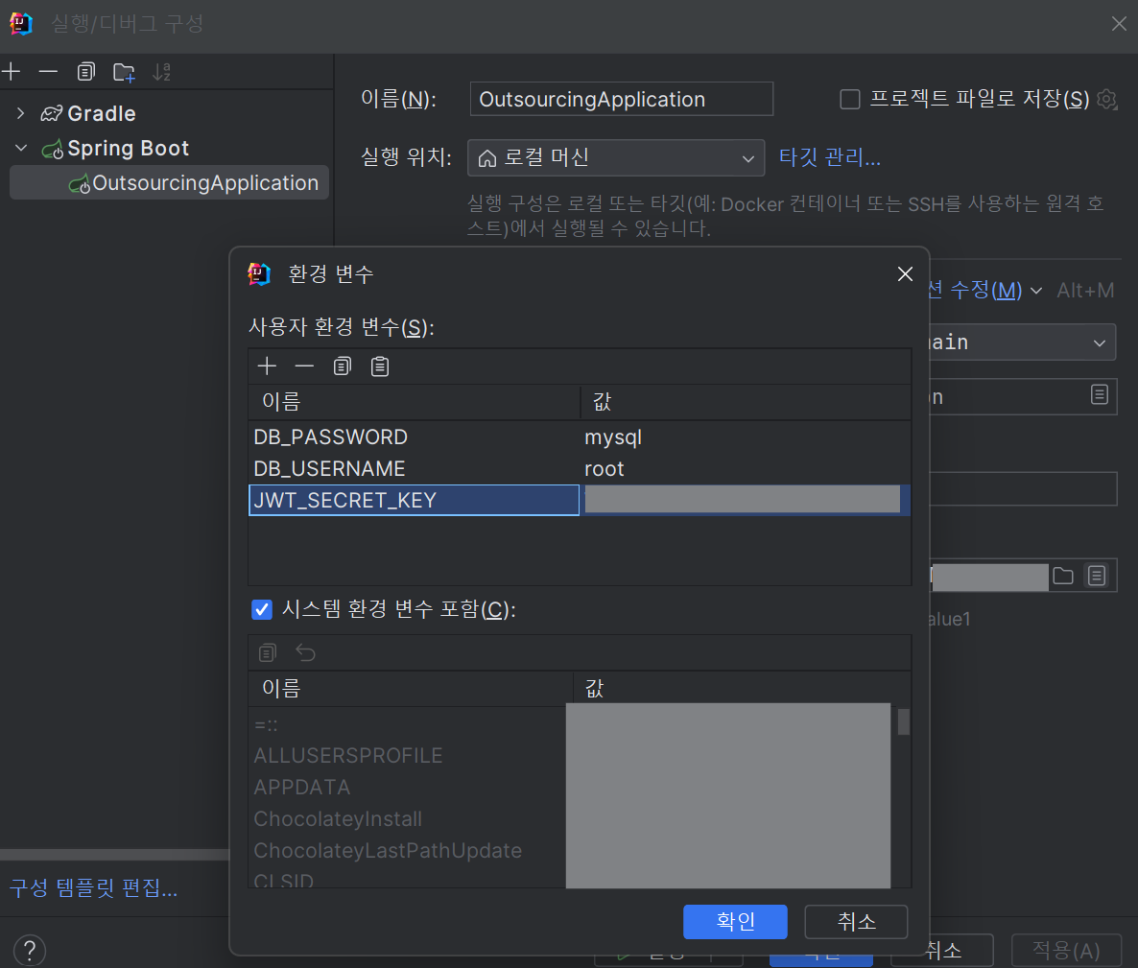Viewport: 1138px width, 968px height.
Task: Add a new user environment variable
Action: click(267, 366)
